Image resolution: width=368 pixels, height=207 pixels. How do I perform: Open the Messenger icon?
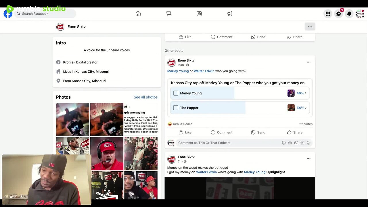(x=339, y=14)
